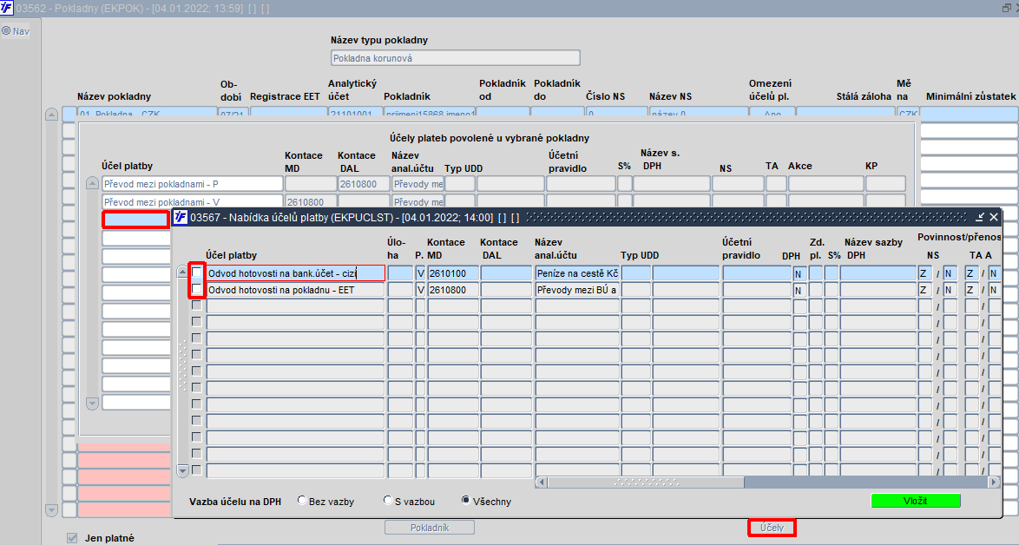Click the DPH field N in the EET row
Image resolution: width=1019 pixels, height=545 pixels.
tap(799, 290)
